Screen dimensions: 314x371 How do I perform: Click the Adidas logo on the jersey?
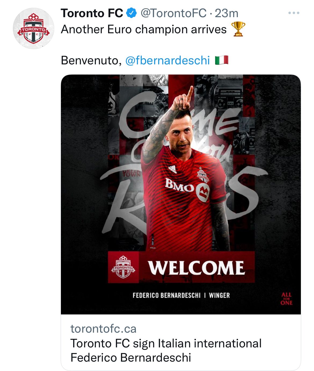(173, 169)
